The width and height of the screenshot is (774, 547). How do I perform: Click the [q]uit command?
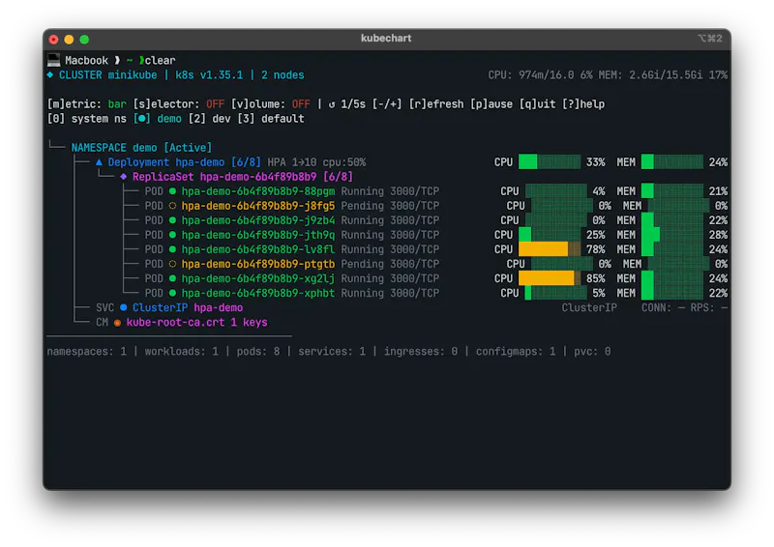(x=538, y=104)
